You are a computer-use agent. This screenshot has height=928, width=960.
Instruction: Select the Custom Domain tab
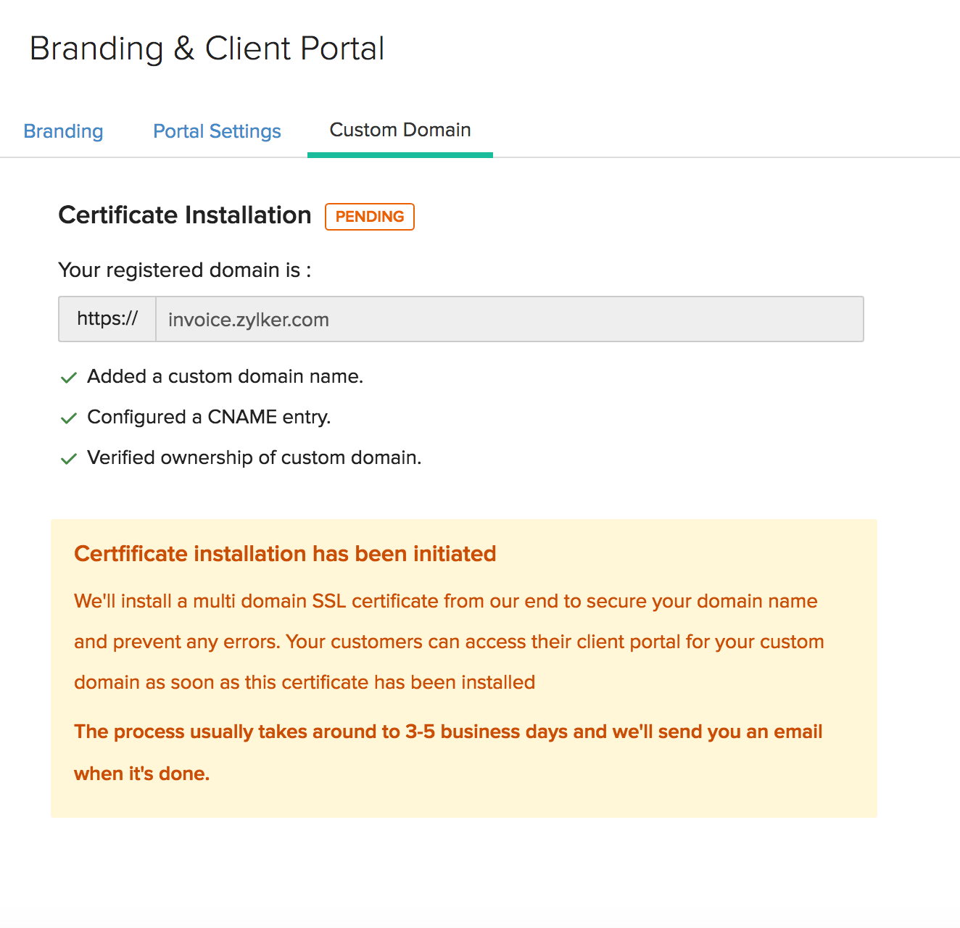400,130
